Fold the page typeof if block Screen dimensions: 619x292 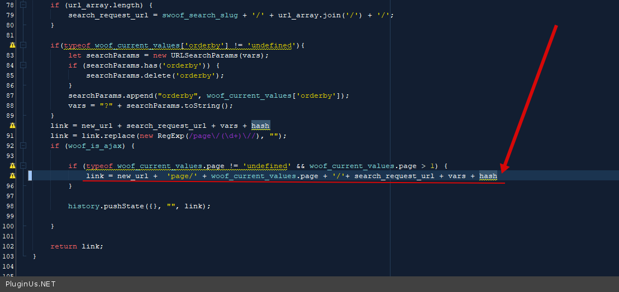23,166
